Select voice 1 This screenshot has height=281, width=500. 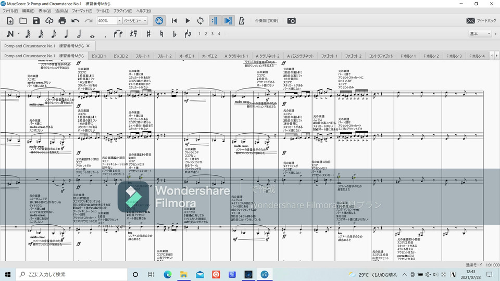point(199,34)
